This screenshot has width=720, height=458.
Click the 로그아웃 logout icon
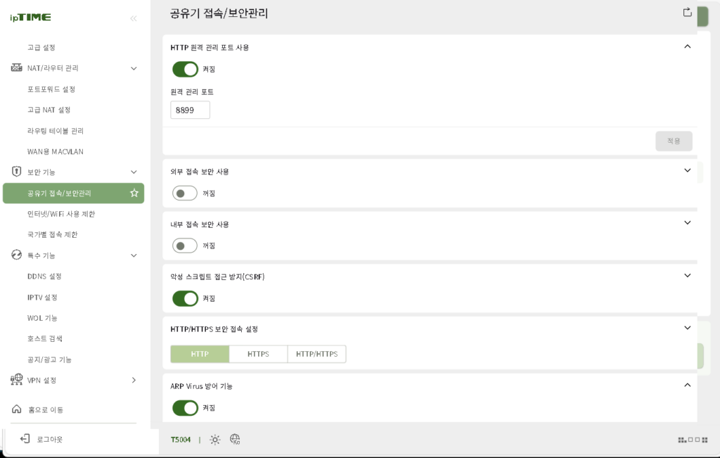coord(25,439)
